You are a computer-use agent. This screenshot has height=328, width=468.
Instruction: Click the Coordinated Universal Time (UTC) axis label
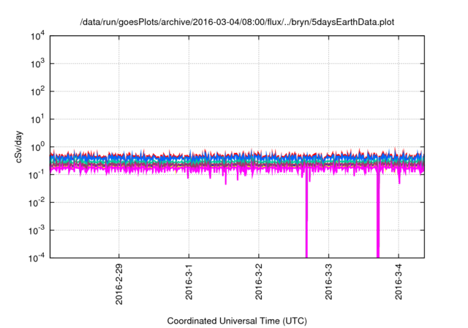pyautogui.click(x=237, y=321)
